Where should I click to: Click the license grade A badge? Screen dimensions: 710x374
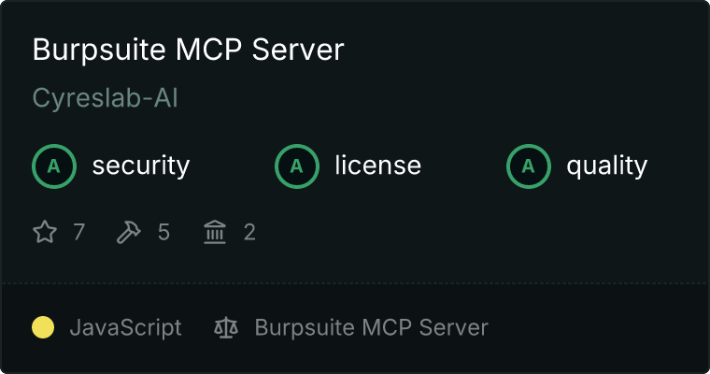[296, 166]
